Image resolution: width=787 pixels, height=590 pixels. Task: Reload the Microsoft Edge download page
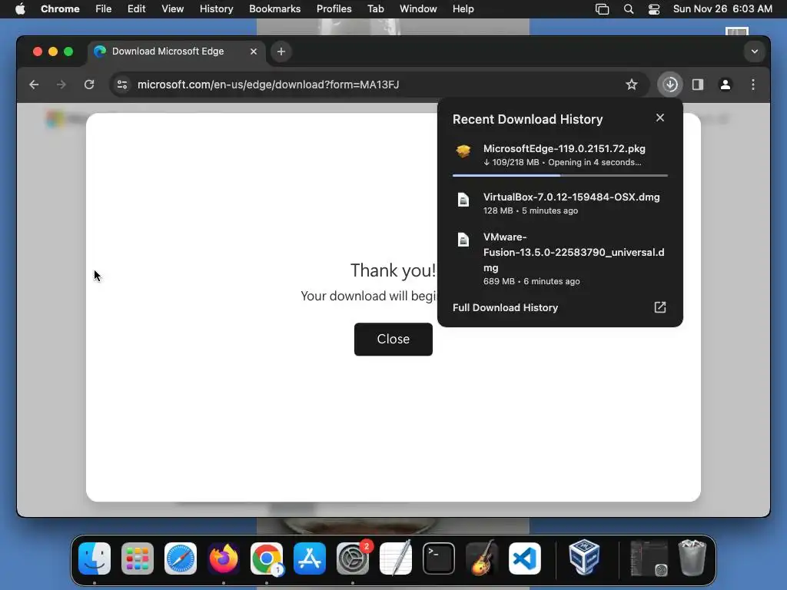[89, 85]
